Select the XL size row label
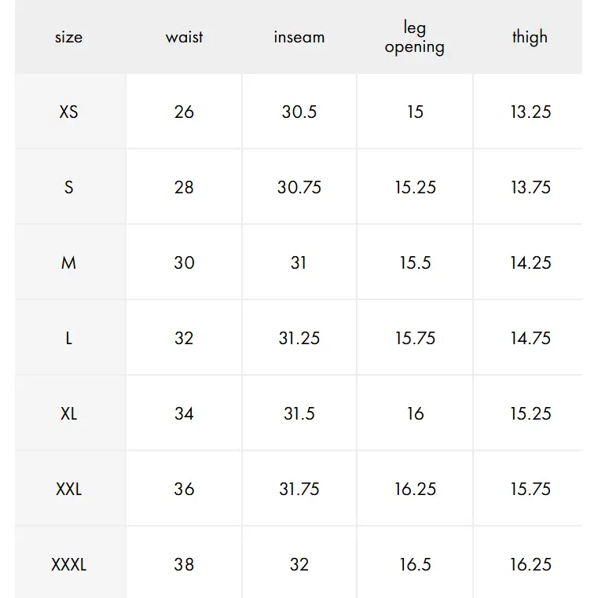 (69, 413)
